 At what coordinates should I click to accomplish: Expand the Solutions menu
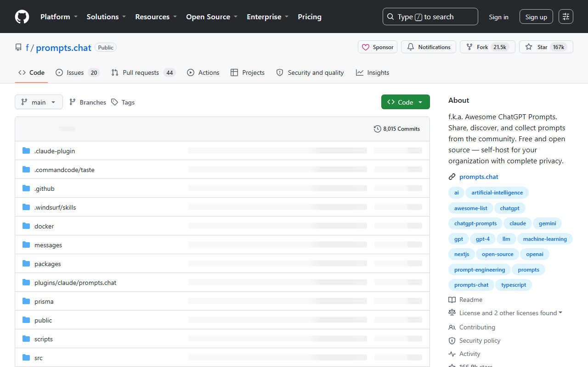tap(106, 17)
